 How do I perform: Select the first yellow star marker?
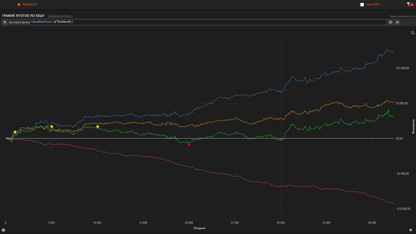[15, 132]
